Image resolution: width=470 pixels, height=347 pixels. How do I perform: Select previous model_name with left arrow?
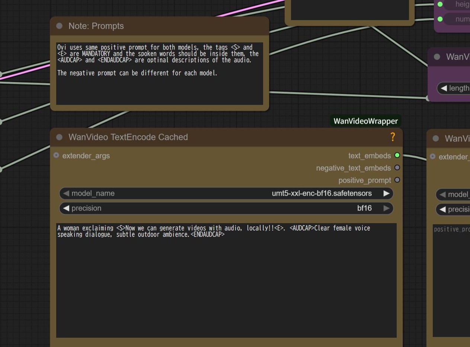tap(66, 193)
